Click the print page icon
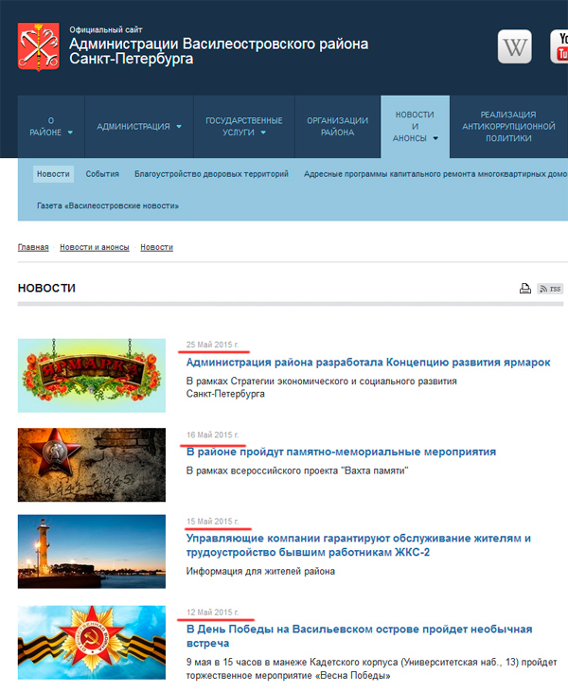The width and height of the screenshot is (568, 692). coord(525,289)
